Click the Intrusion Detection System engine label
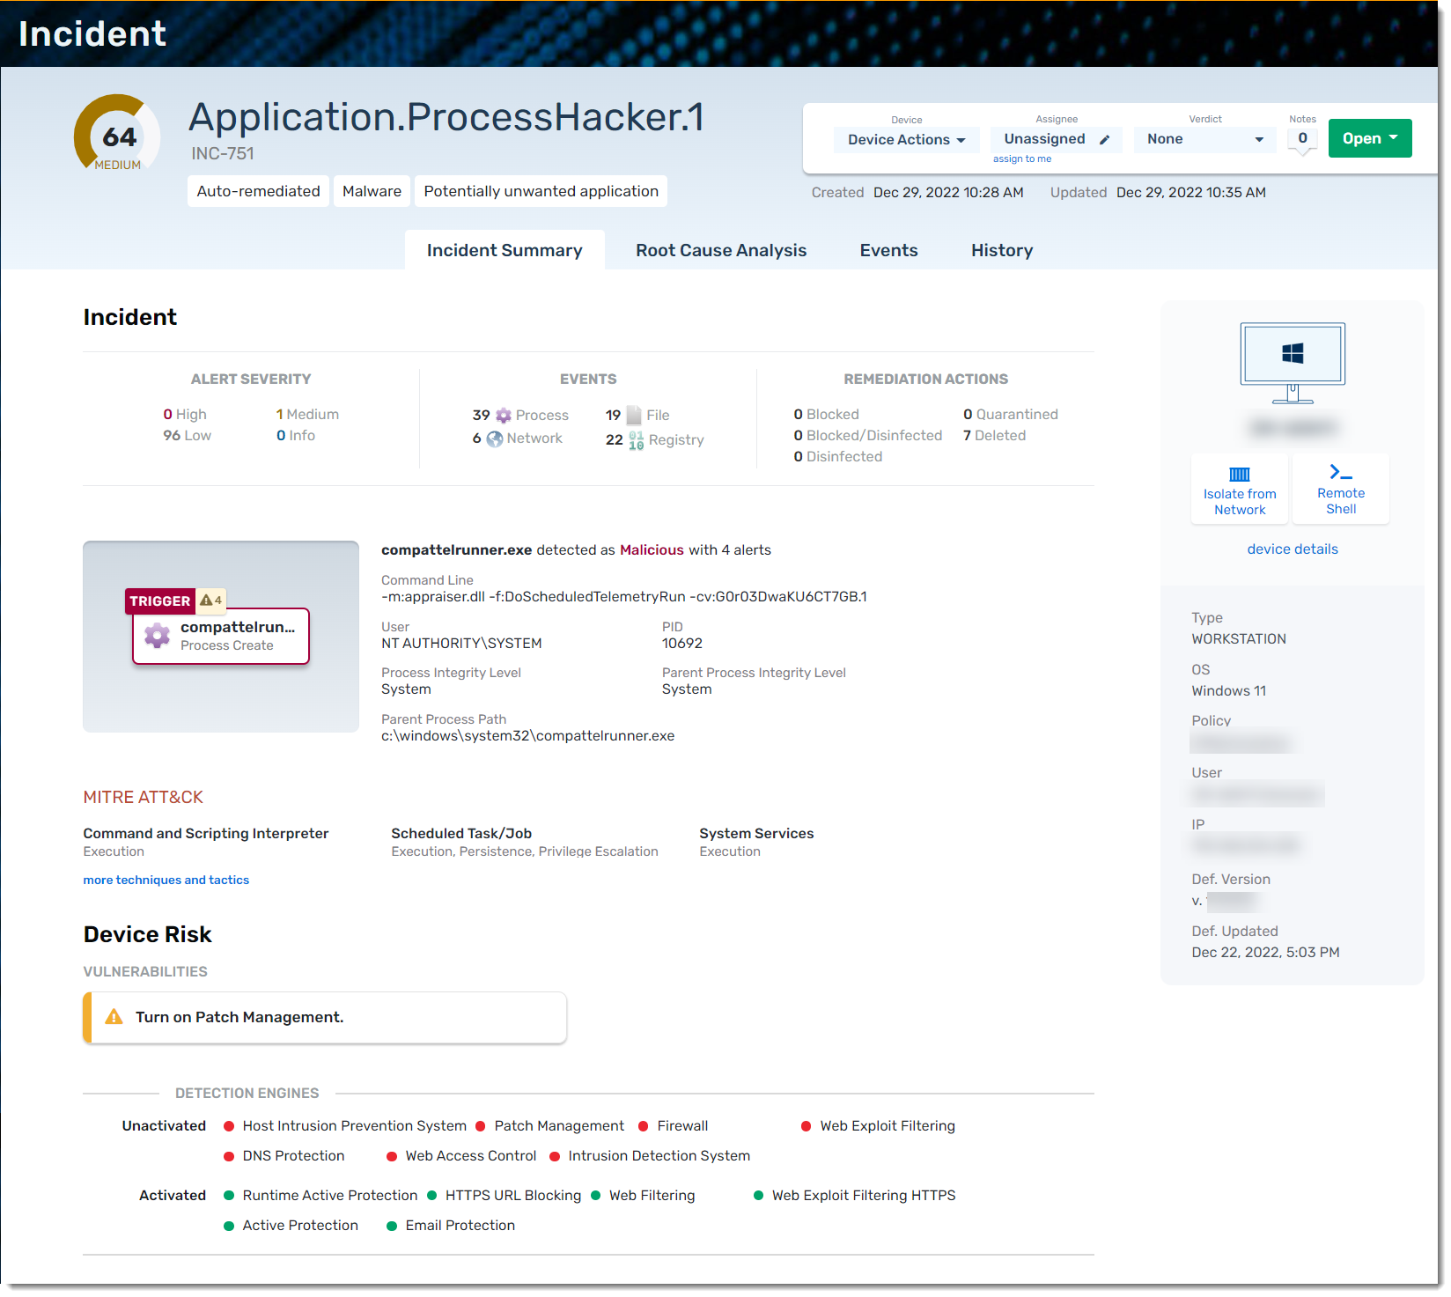 pyautogui.click(x=659, y=1156)
